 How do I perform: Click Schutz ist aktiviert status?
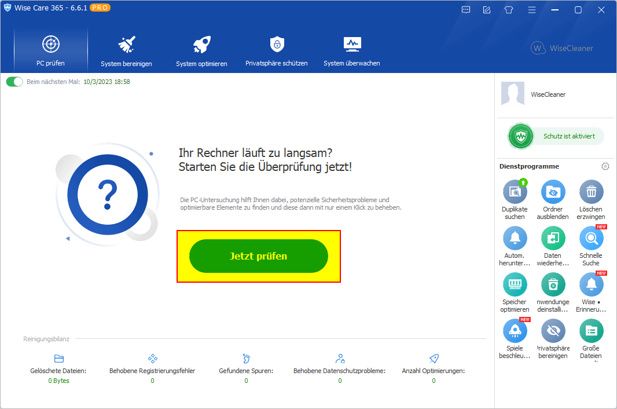[x=556, y=136]
